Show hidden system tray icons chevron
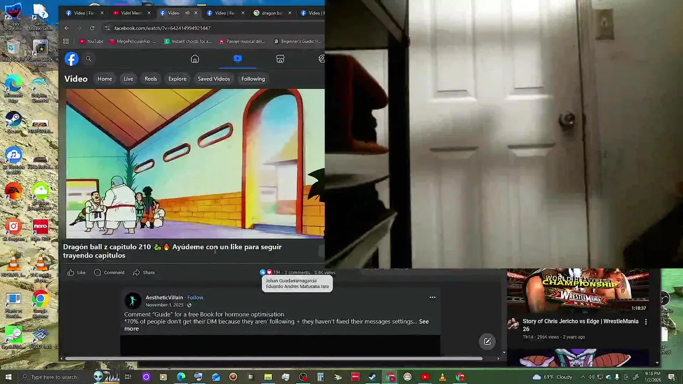The width and height of the screenshot is (683, 384). (583, 377)
